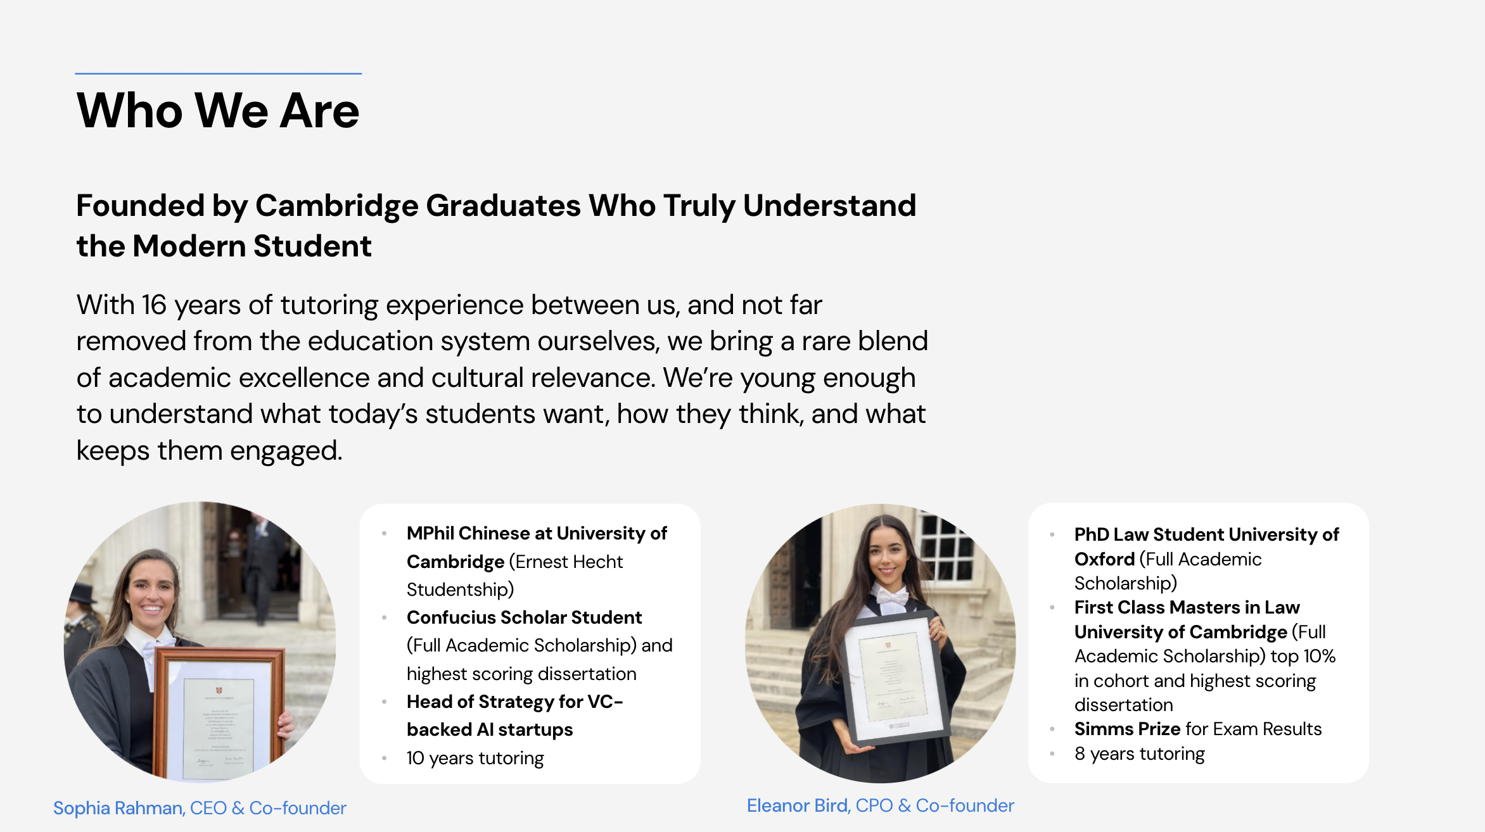1485x832 pixels.
Task: Click the 8 years tutoring bullet
Action: point(1139,753)
